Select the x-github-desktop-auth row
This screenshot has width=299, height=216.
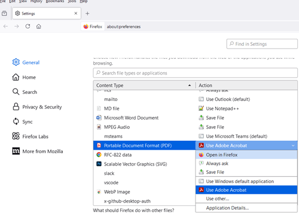pyautogui.click(x=145, y=201)
